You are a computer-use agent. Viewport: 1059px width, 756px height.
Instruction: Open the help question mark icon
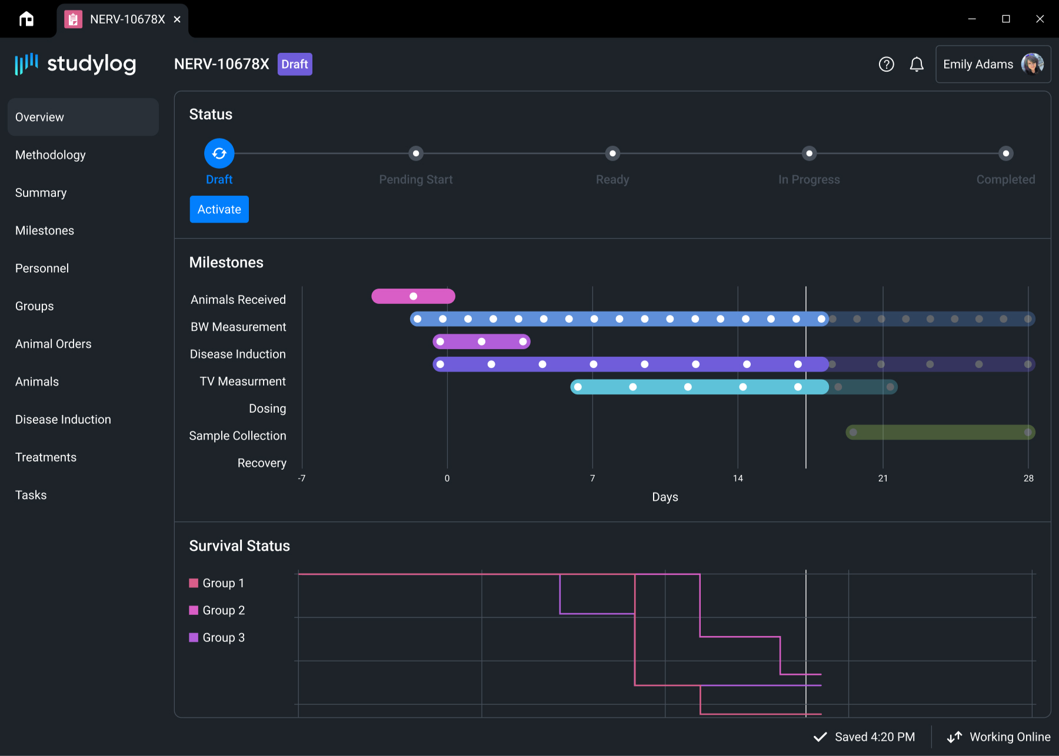[x=886, y=64]
